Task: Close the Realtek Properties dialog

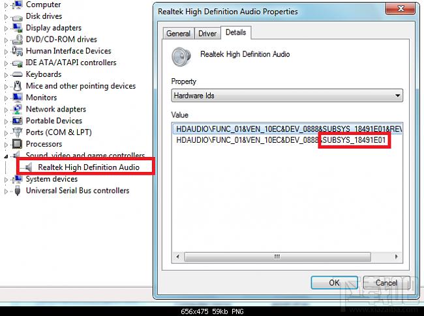Action: coord(401,8)
